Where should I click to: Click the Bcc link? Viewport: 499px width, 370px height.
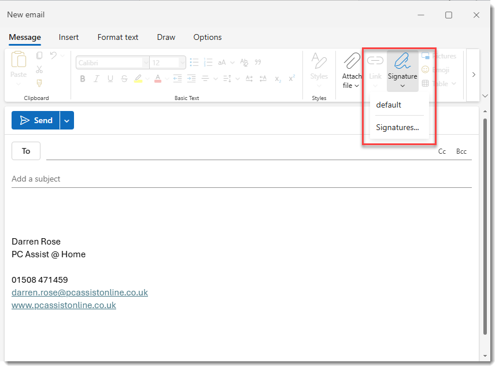tap(461, 151)
